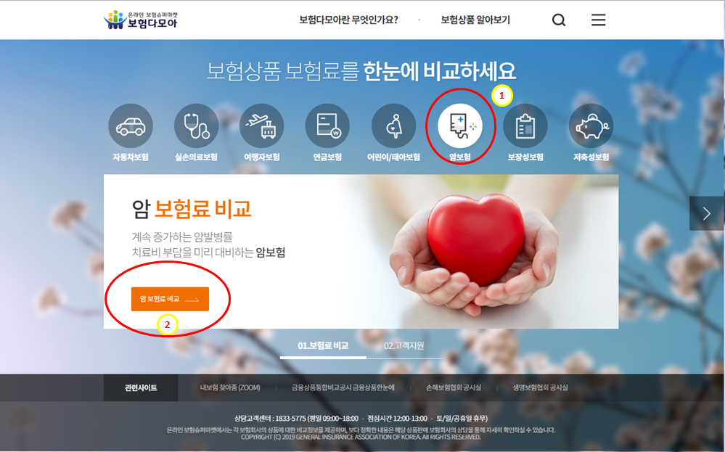Open the 보장성보험 clipboard icon
The height and width of the screenshot is (452, 725).
[x=525, y=126]
